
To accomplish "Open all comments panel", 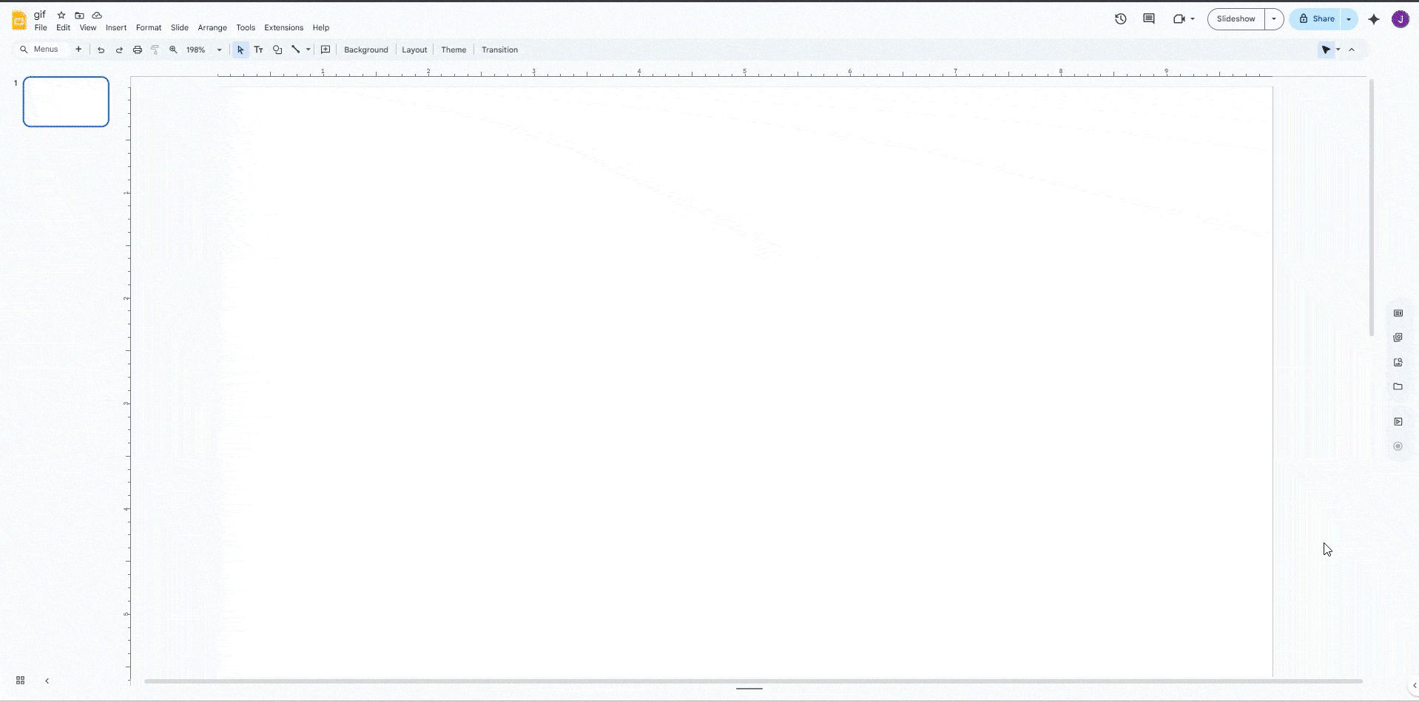I will [x=1148, y=18].
